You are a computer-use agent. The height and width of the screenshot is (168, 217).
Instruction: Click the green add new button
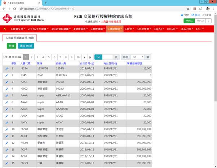(12, 46)
